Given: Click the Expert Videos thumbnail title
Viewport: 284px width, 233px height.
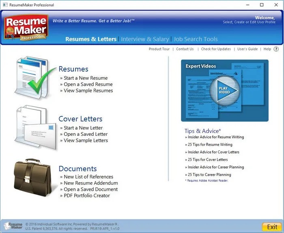Looking at the screenshot, I should (x=201, y=66).
